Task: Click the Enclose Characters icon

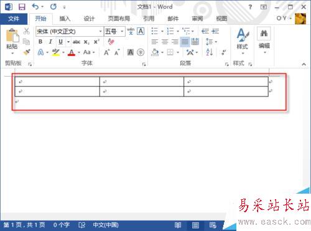Action: point(141,52)
